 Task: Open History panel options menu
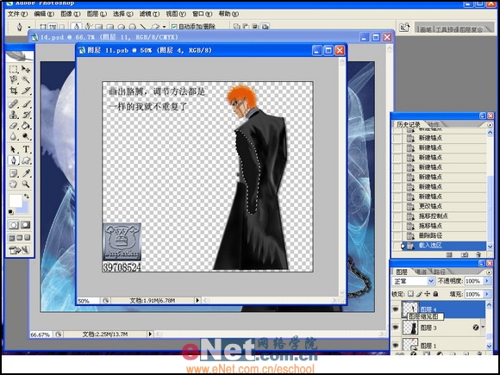490,125
